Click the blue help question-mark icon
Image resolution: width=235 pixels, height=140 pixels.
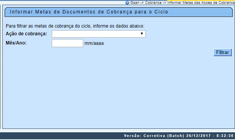127,3
